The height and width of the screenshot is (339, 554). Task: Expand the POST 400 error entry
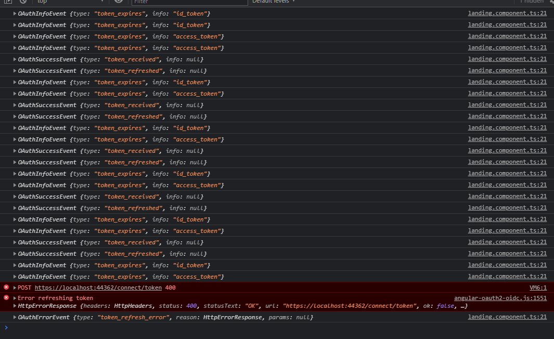click(15, 288)
